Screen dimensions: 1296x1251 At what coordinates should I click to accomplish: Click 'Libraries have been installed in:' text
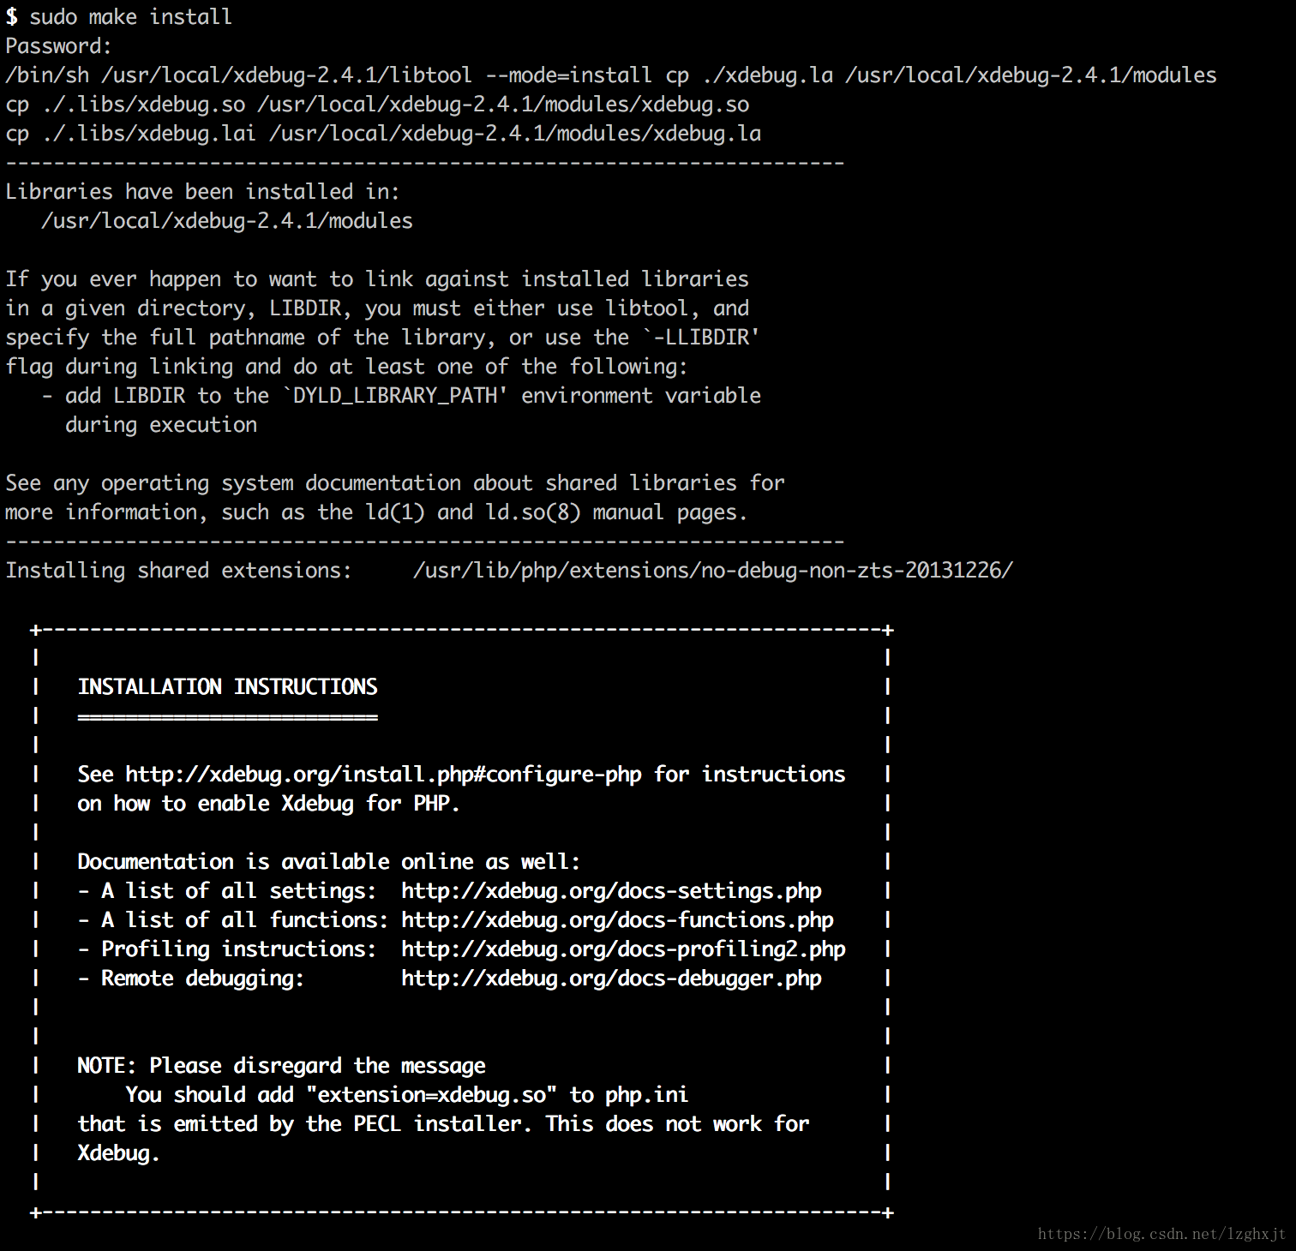[x=202, y=192]
